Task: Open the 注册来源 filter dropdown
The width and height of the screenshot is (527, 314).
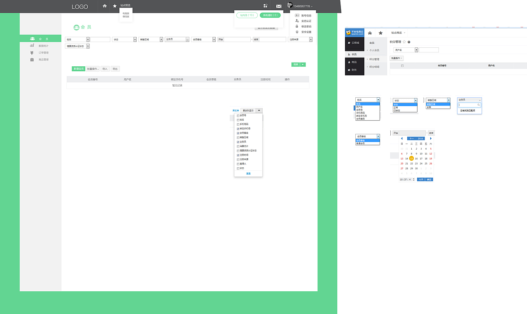Action: [300, 40]
